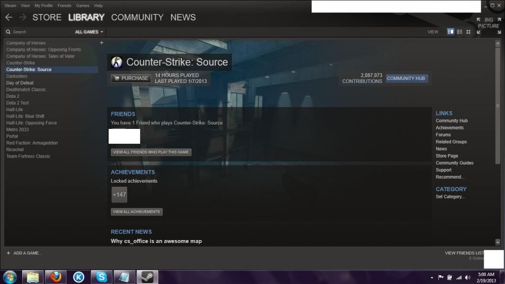Screen dimensions: 505x284
Task: Open Action Center flag icon
Action: click(440, 277)
